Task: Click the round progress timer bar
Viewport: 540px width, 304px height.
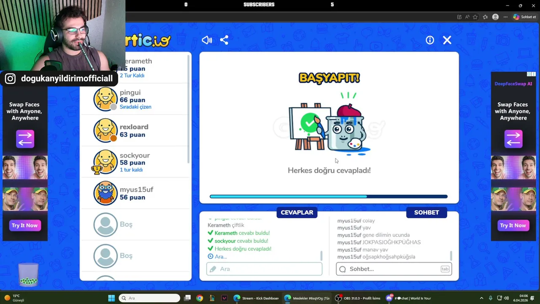Action: point(329,196)
